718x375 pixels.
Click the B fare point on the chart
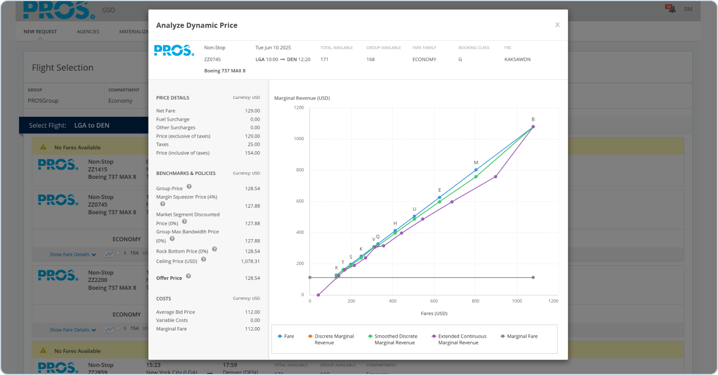pyautogui.click(x=533, y=127)
